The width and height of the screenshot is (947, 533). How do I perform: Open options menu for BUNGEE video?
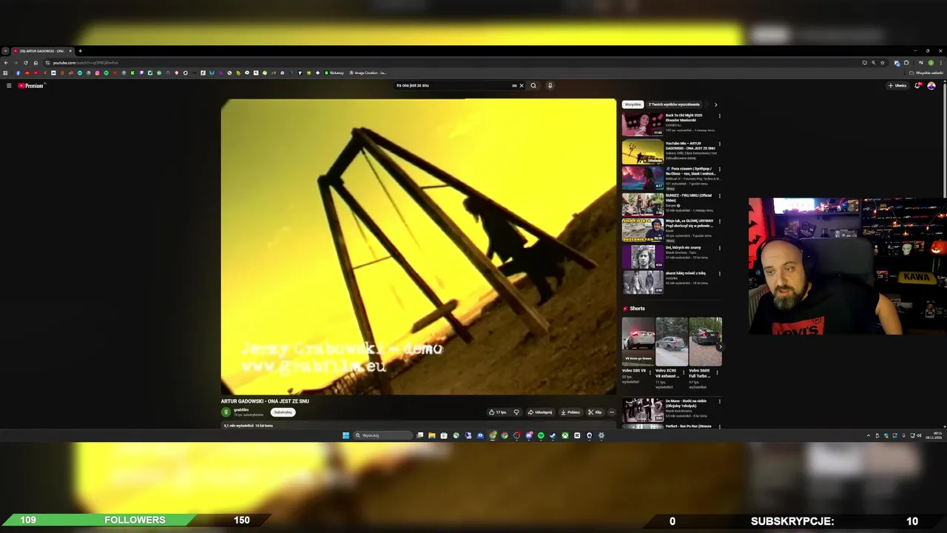(x=719, y=196)
